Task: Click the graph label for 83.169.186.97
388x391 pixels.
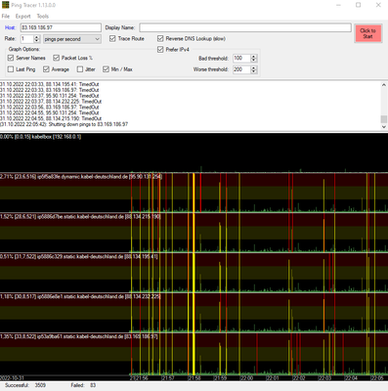Action: 79,336
